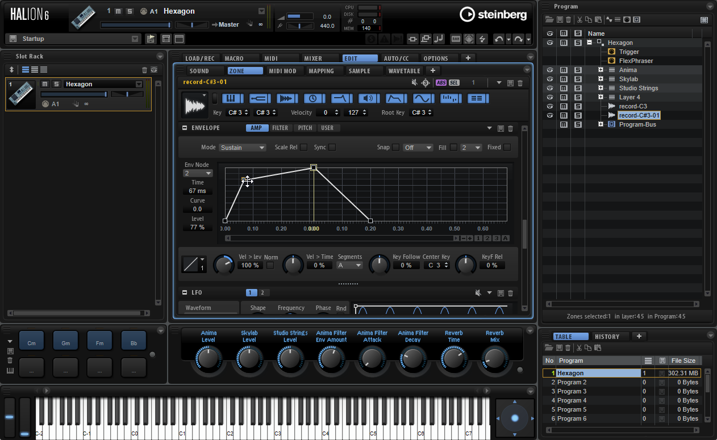This screenshot has width=717, height=440.
Task: Select Program 3 row in the program table
Action: tap(622, 391)
